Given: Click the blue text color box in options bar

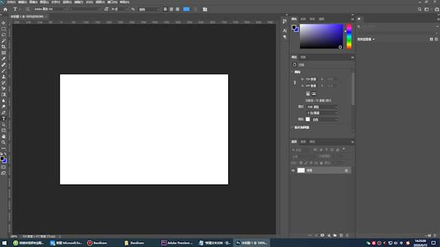Looking at the screenshot, I should point(186,9).
